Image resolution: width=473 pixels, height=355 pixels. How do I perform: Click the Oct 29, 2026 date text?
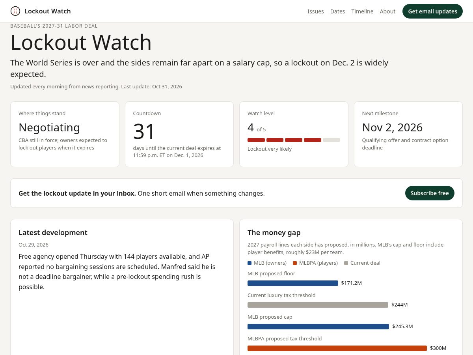click(x=34, y=245)
